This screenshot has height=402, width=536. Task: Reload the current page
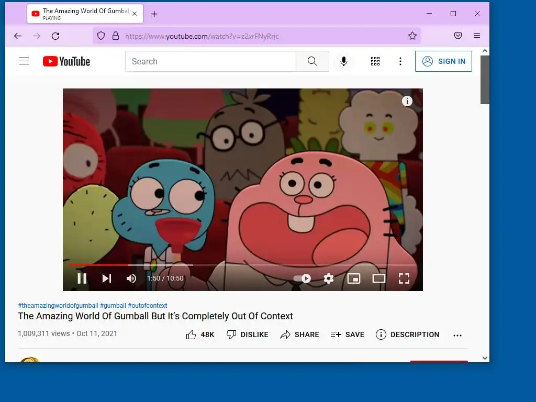click(x=55, y=36)
